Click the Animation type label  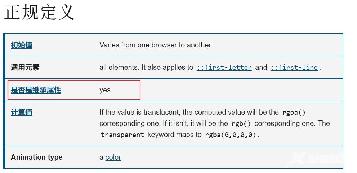point(36,157)
